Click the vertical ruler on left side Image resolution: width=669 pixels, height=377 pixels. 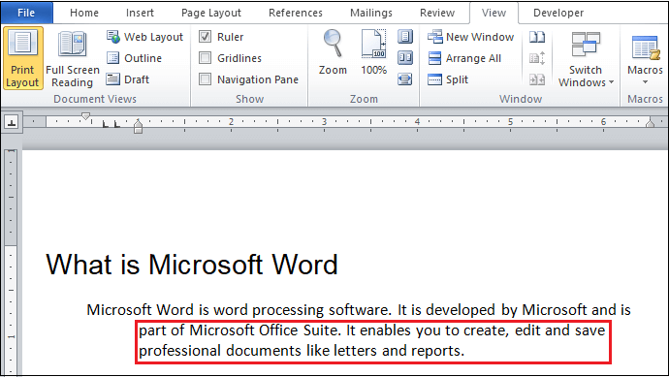(x=11, y=262)
